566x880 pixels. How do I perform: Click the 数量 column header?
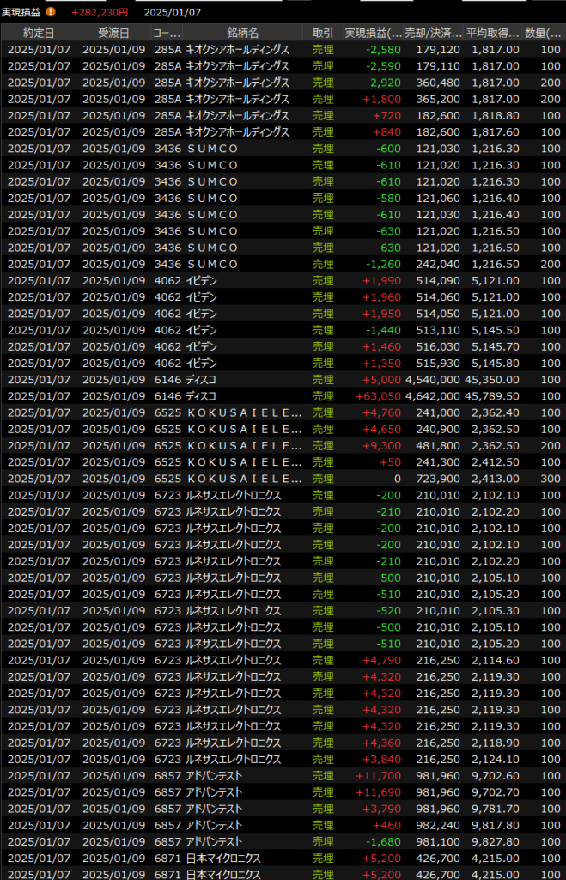[544, 33]
